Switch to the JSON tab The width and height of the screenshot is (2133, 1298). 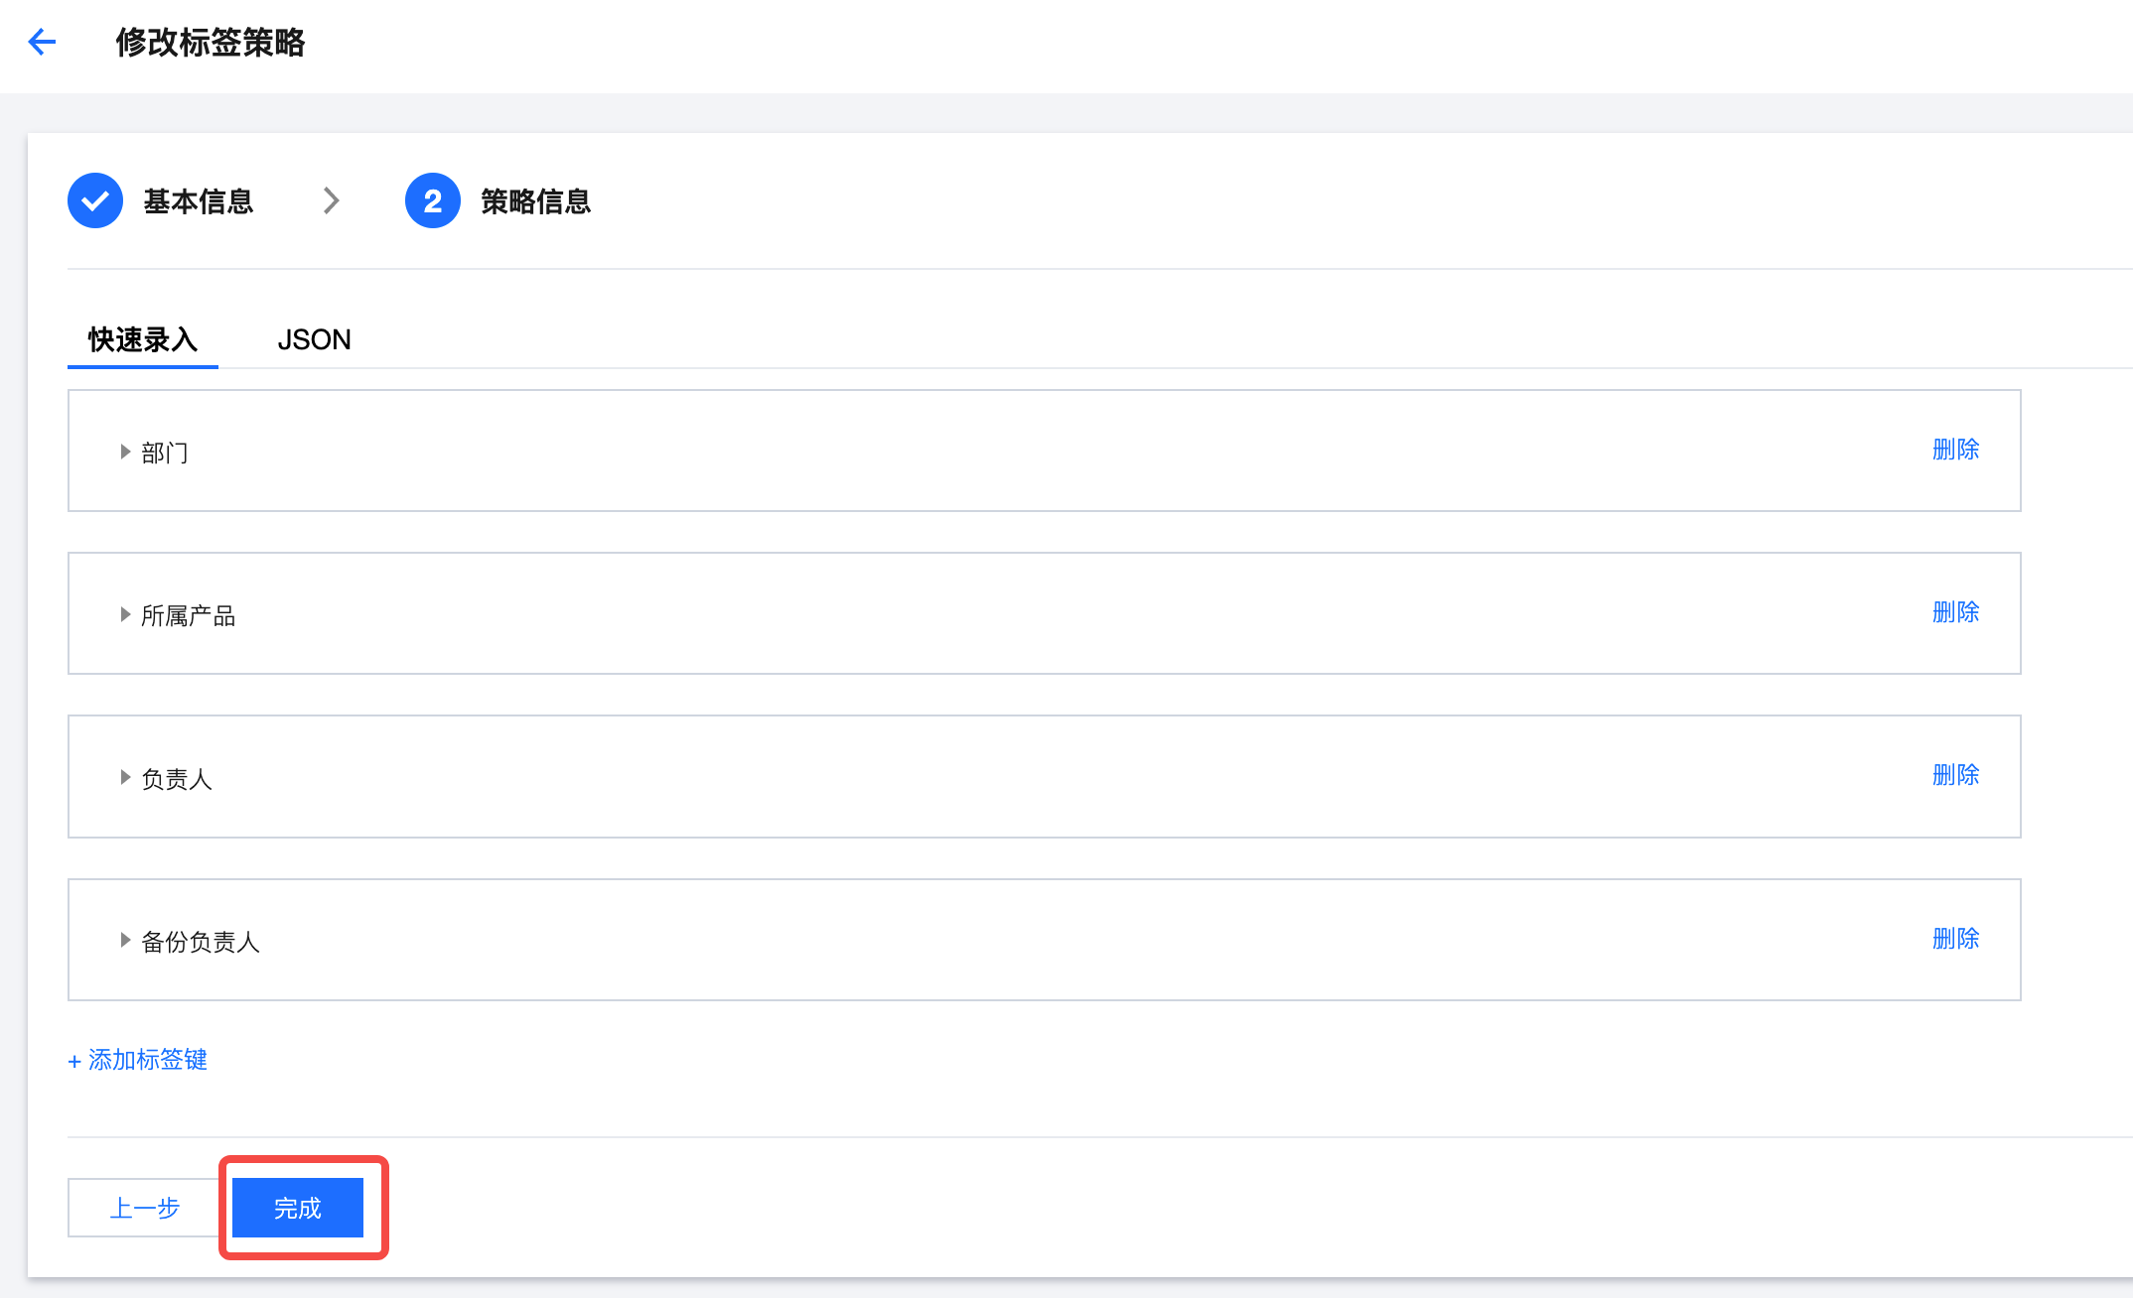(314, 339)
